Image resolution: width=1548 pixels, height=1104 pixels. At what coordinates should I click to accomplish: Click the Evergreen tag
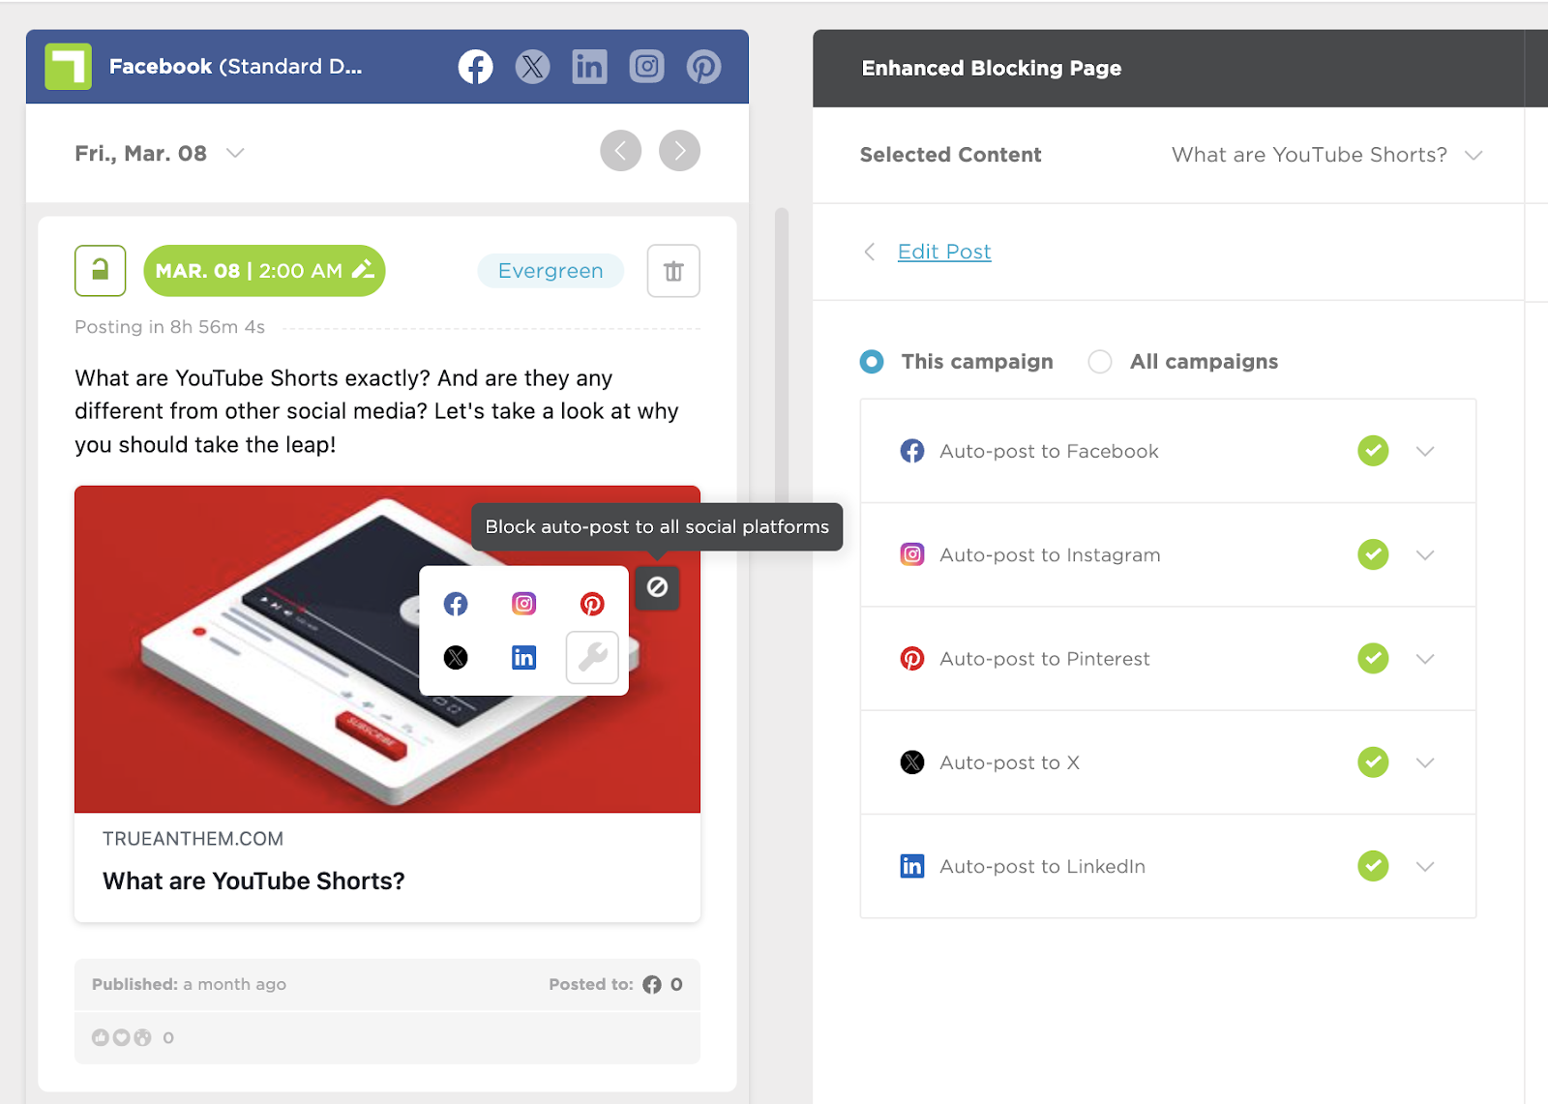pos(551,271)
